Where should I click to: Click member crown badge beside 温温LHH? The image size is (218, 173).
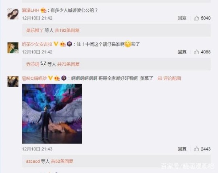(x=44, y=10)
